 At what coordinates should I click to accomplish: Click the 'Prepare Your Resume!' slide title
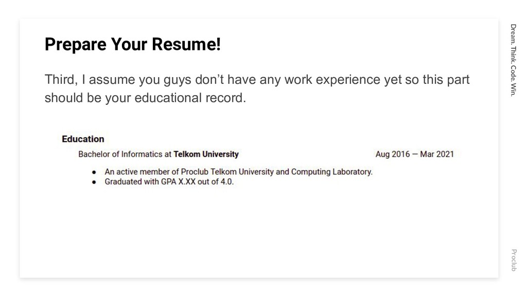[133, 44]
